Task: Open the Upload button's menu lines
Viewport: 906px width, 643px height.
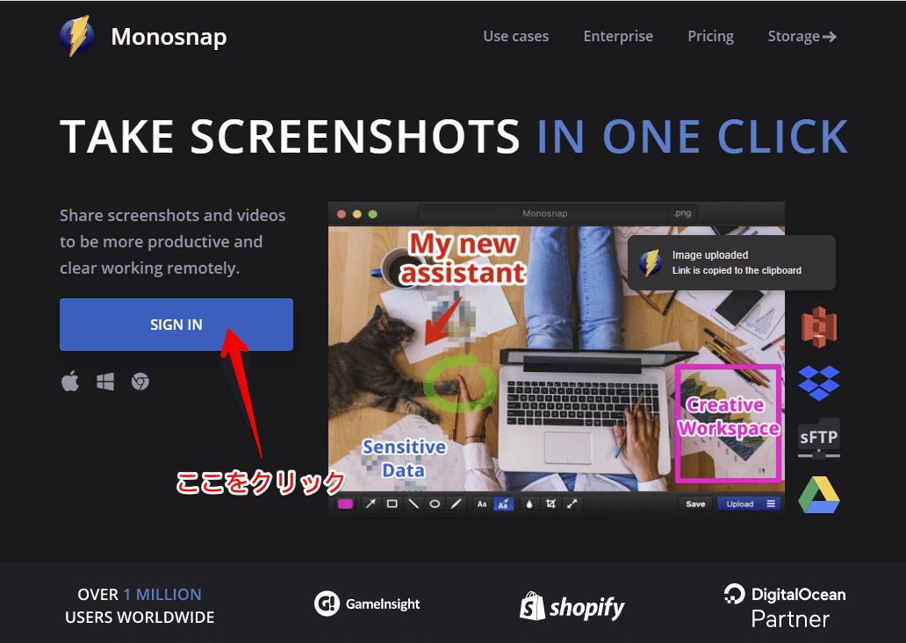Action: pyautogui.click(x=771, y=504)
